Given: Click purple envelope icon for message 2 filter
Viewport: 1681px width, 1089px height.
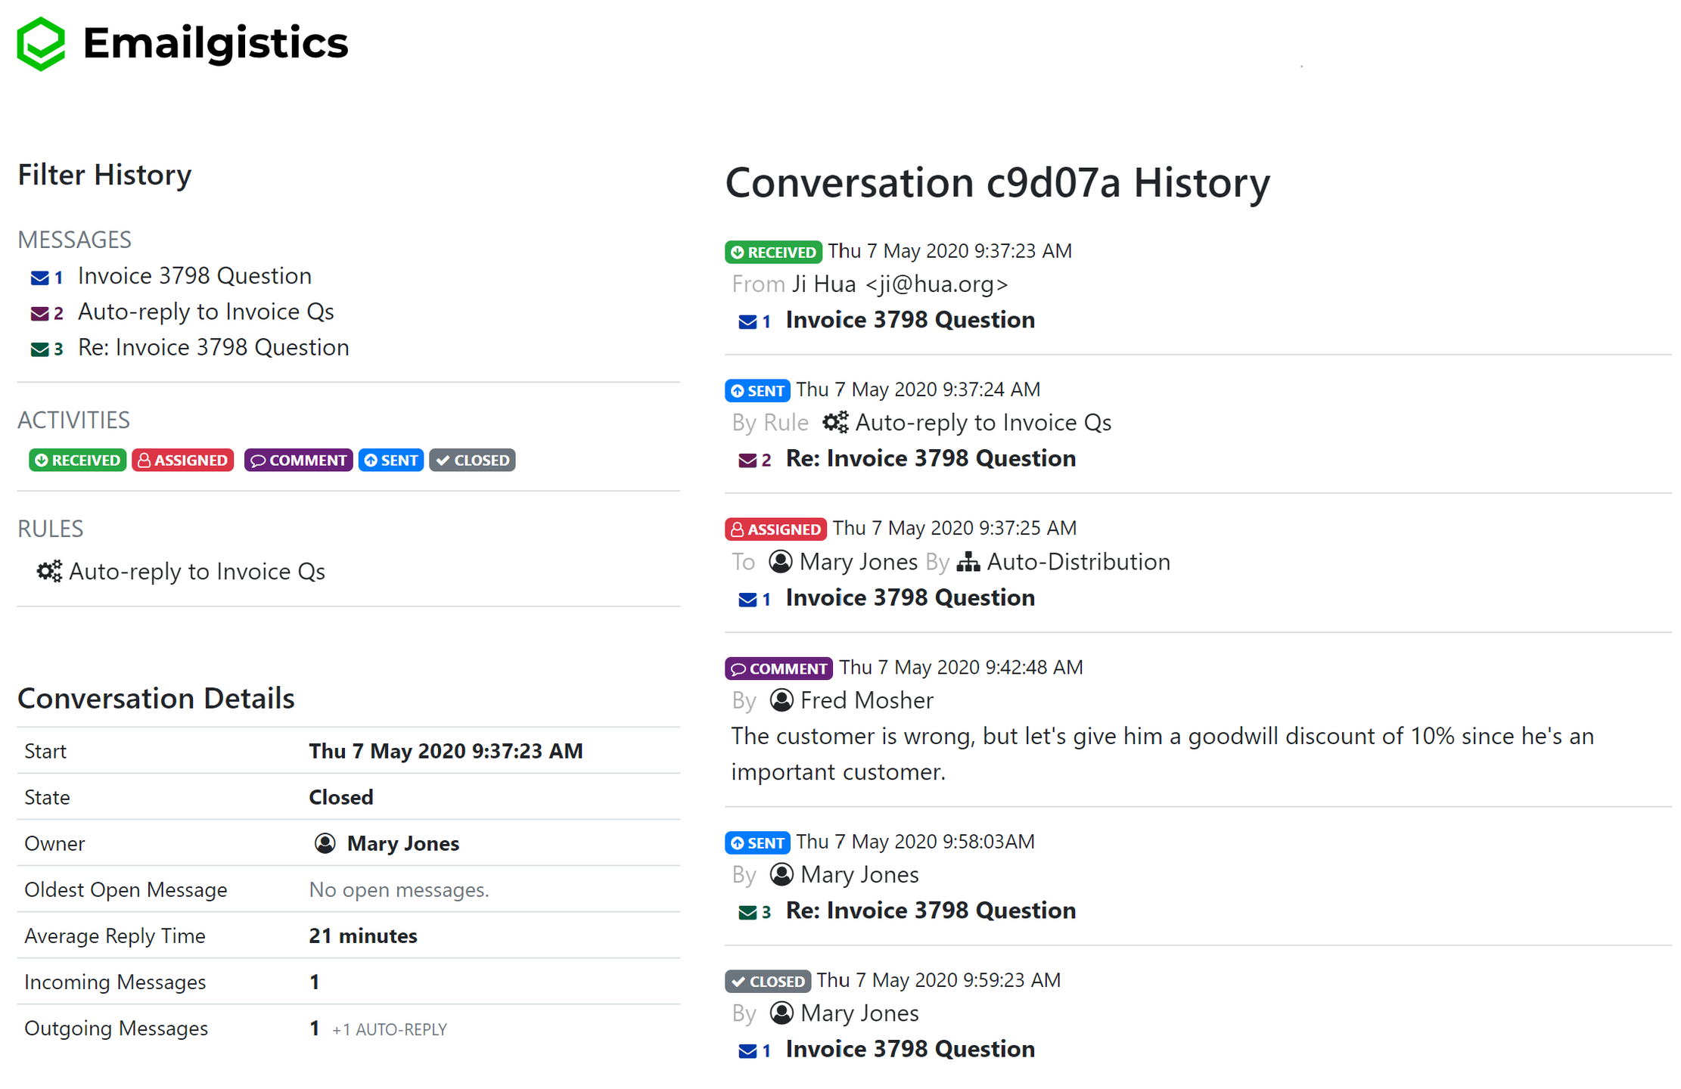Looking at the screenshot, I should [40, 313].
